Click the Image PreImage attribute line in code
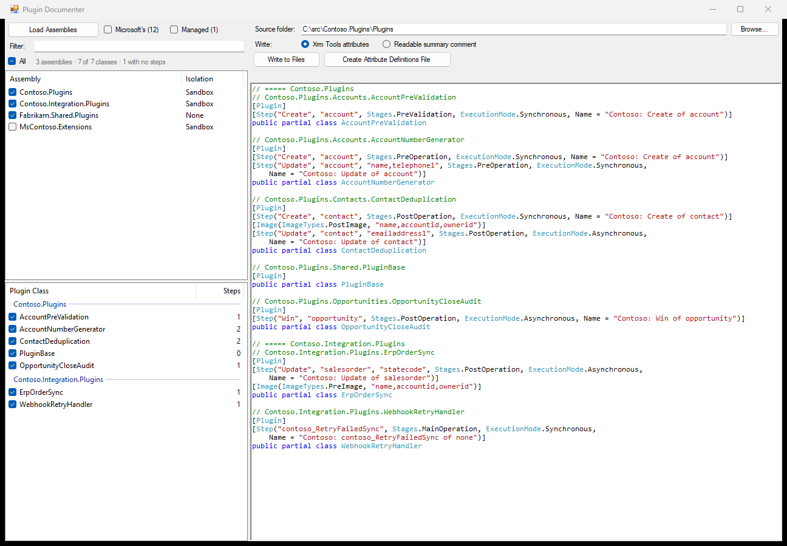The width and height of the screenshot is (787, 546). click(x=367, y=386)
